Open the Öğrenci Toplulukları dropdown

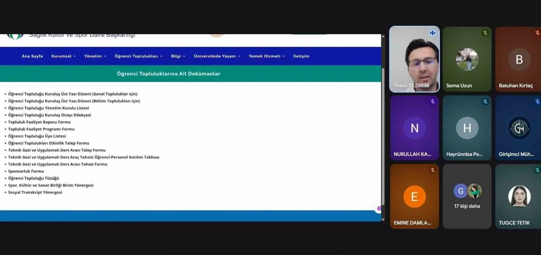pyautogui.click(x=139, y=56)
